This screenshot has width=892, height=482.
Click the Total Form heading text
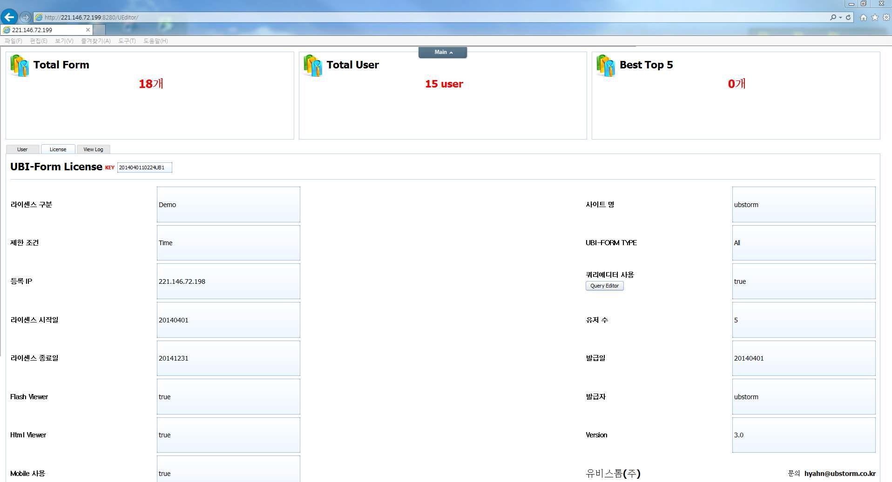pyautogui.click(x=61, y=65)
